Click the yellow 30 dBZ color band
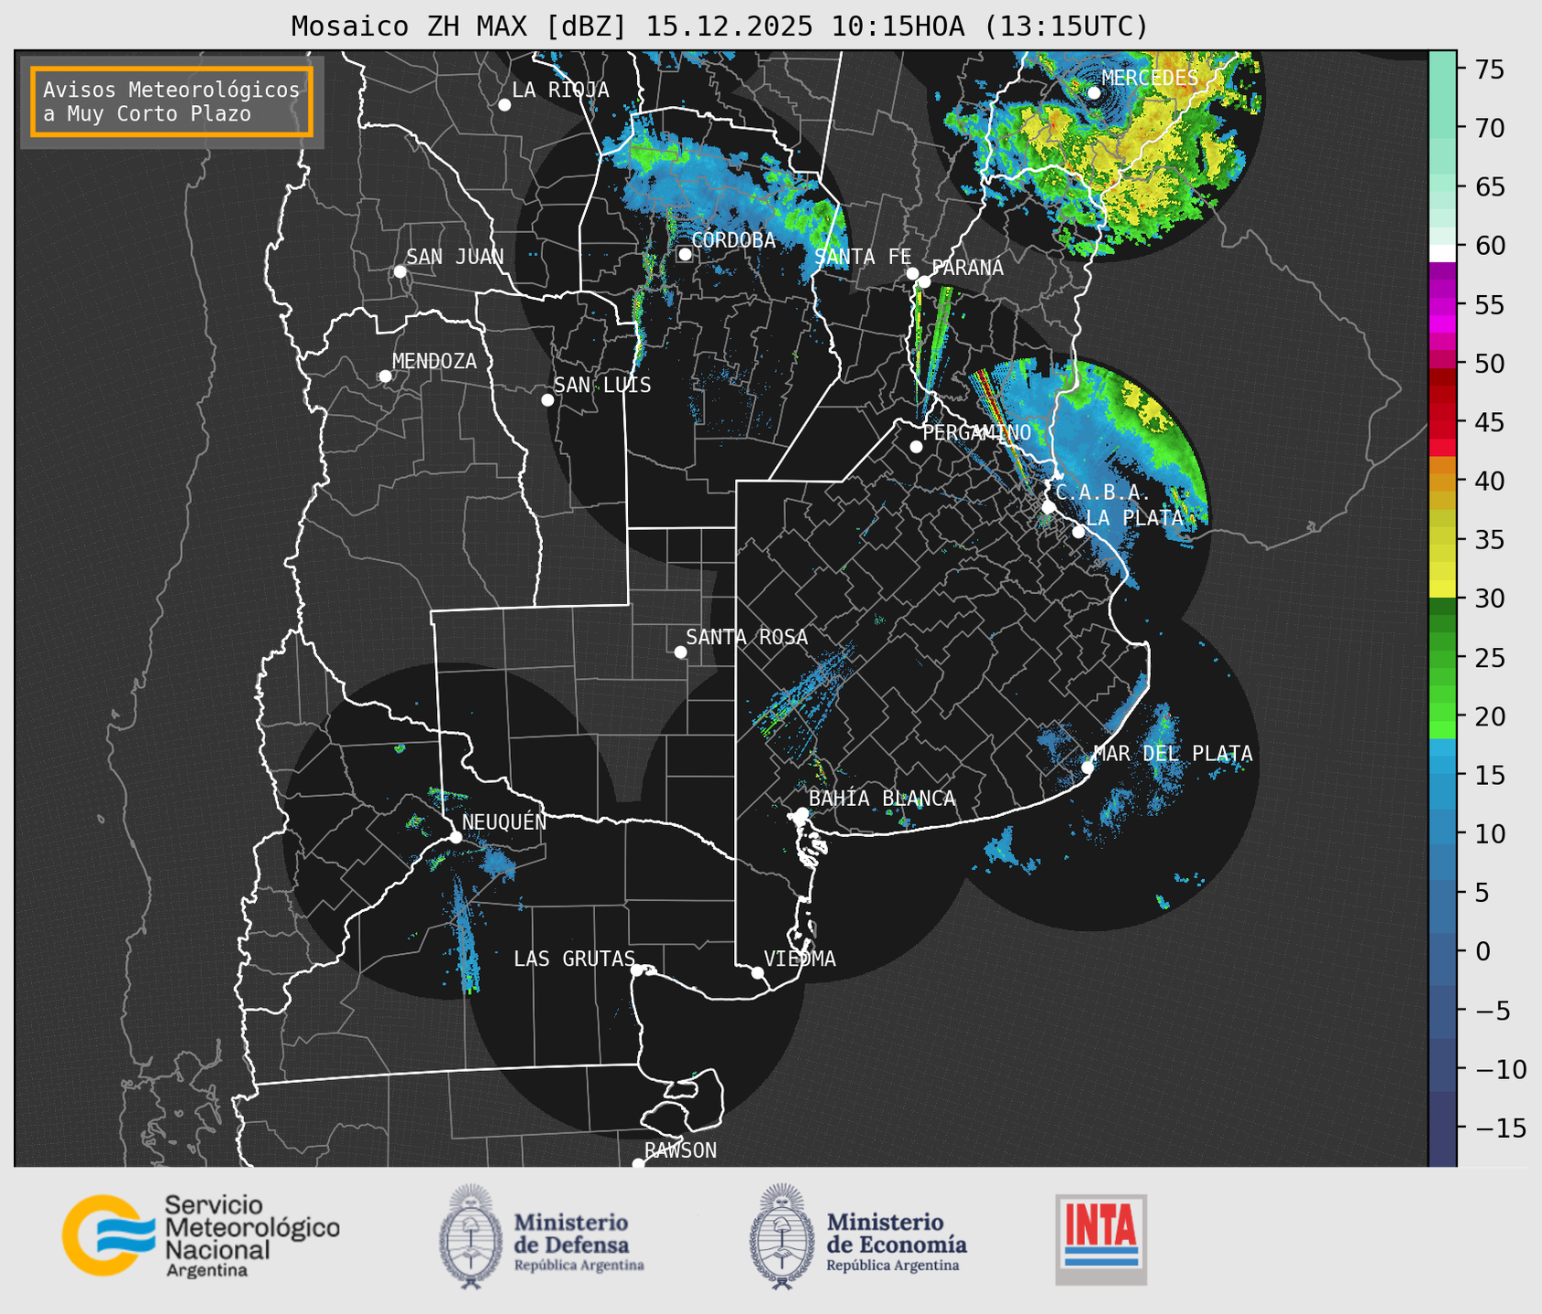This screenshot has width=1542, height=1314. (1442, 590)
